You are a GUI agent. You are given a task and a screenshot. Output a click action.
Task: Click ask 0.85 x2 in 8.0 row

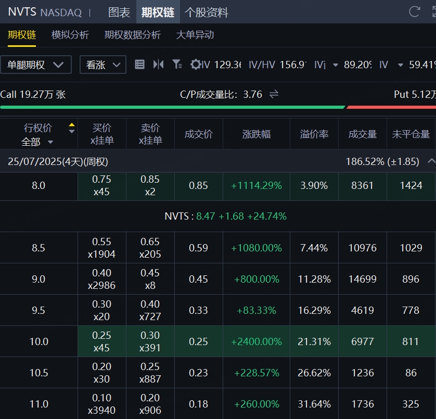click(x=150, y=186)
